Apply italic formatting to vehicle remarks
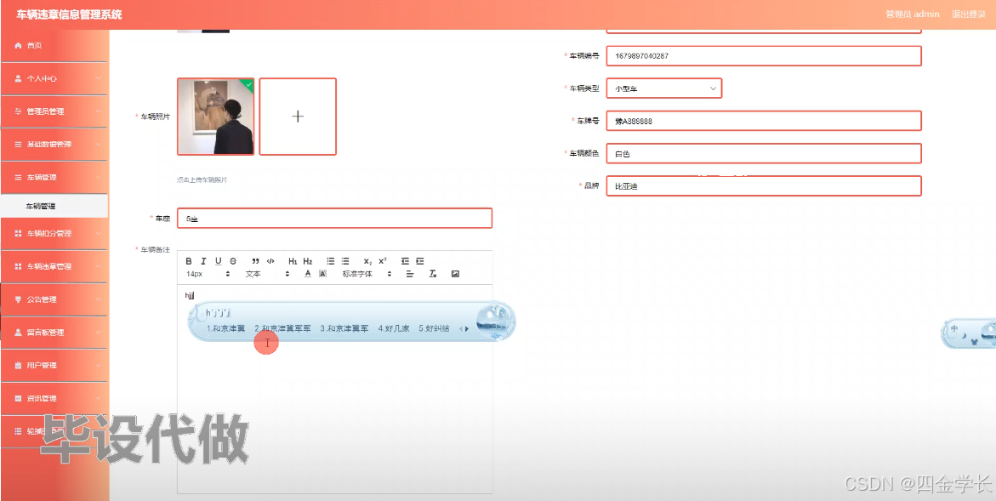Viewport: 996px width, 501px height. (202, 261)
